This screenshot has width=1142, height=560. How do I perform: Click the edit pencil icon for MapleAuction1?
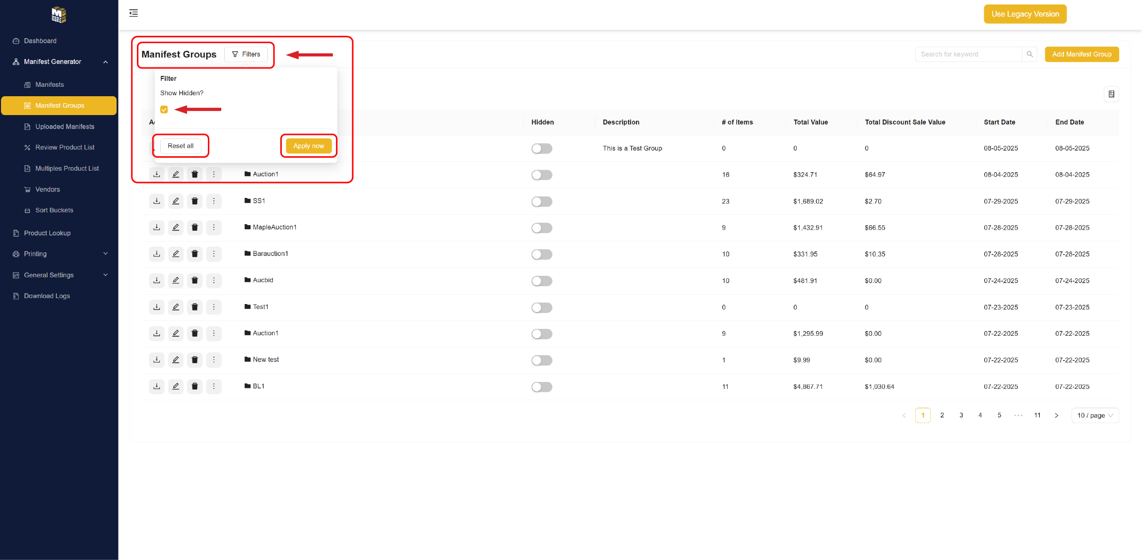coord(176,227)
